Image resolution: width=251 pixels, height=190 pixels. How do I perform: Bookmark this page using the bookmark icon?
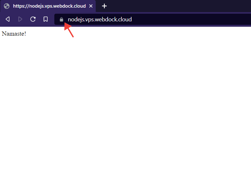[x=45, y=19]
